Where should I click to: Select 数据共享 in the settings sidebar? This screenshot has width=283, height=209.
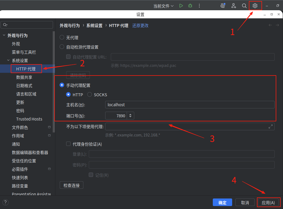tap(24, 77)
